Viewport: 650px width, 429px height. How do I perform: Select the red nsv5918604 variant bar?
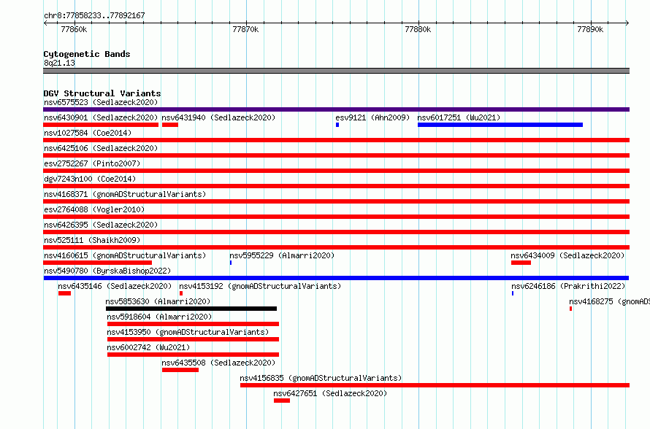[x=194, y=324]
